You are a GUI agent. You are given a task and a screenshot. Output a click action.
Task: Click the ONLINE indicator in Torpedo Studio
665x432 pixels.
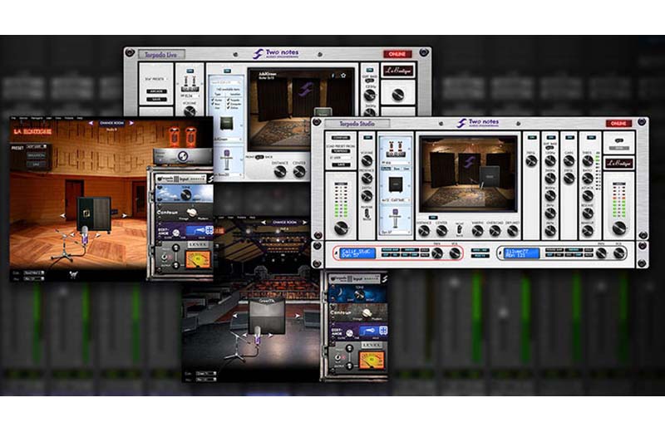tap(618, 123)
